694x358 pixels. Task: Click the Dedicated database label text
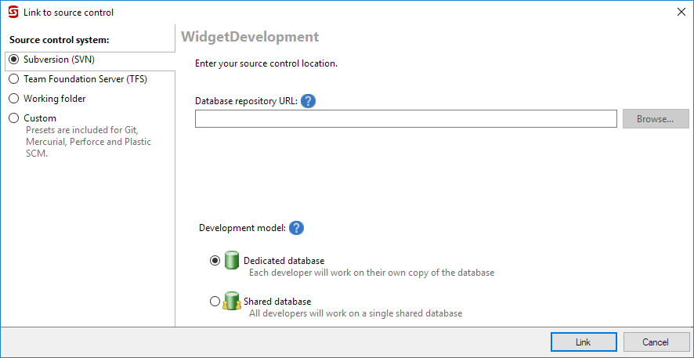point(284,261)
